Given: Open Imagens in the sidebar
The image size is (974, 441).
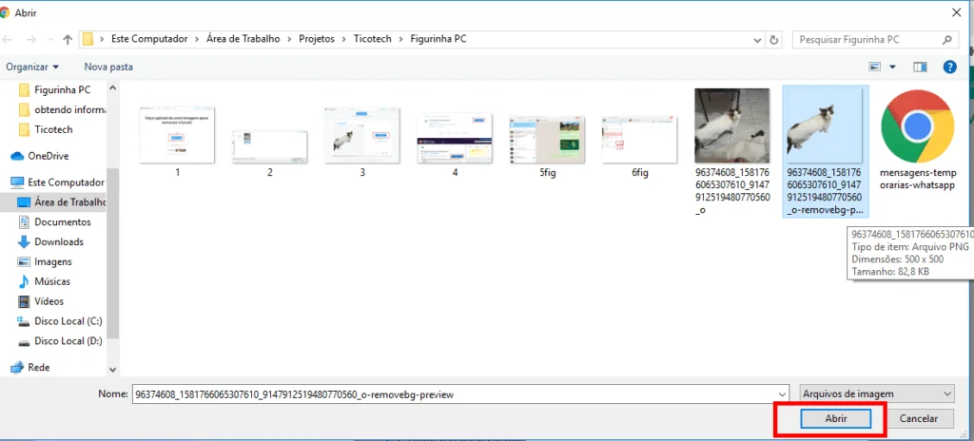Looking at the screenshot, I should [x=45, y=262].
